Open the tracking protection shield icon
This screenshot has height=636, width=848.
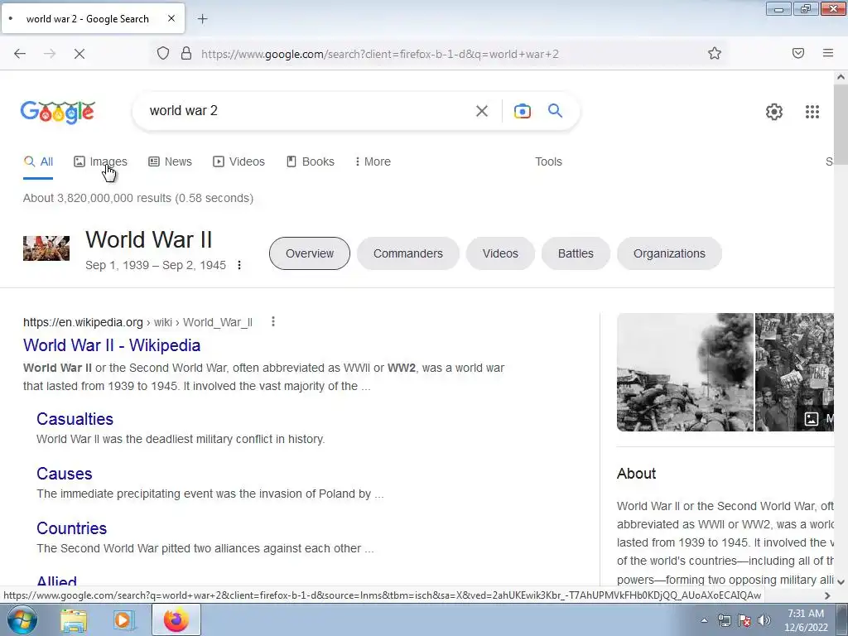point(163,54)
